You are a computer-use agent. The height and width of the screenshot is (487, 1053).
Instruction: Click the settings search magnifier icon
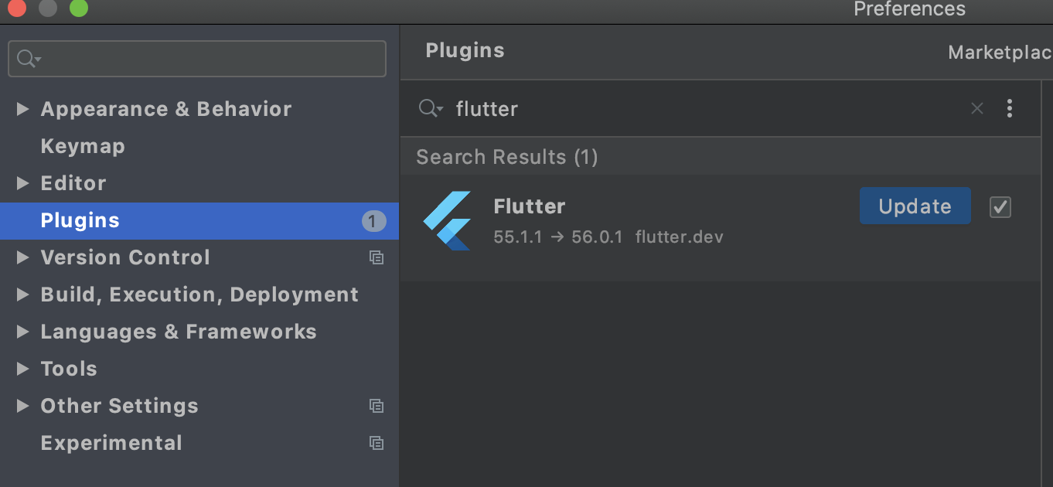click(28, 59)
